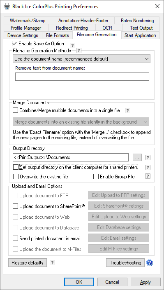Screen dimensions: 164x290
Task: Click help icon beside Enable Save As Option
Action: pos(72,45)
